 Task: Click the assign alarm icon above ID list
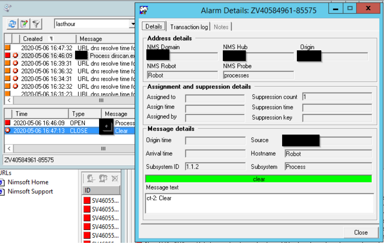(x=91, y=178)
